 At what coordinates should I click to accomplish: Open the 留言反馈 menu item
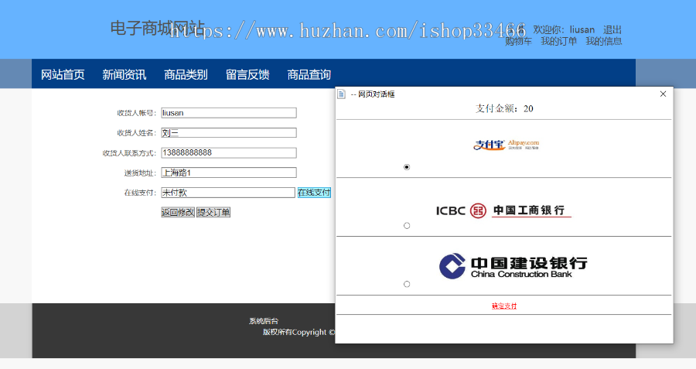(247, 74)
